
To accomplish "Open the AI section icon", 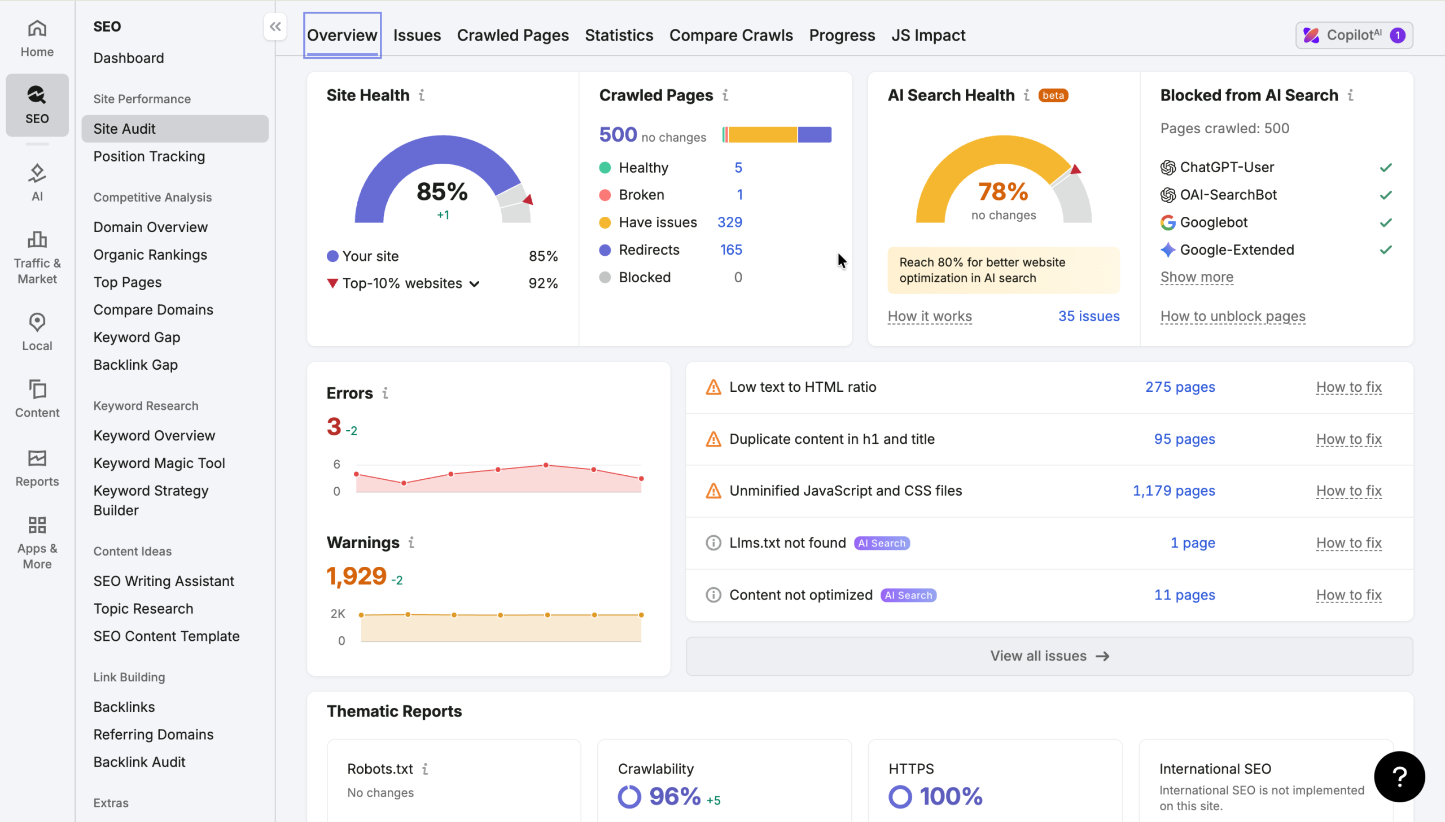I will coord(37,173).
